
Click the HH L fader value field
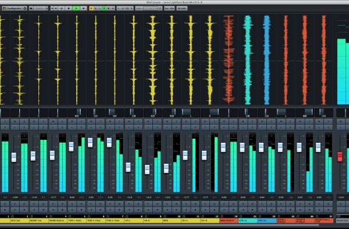pyautogui.click(x=129, y=198)
